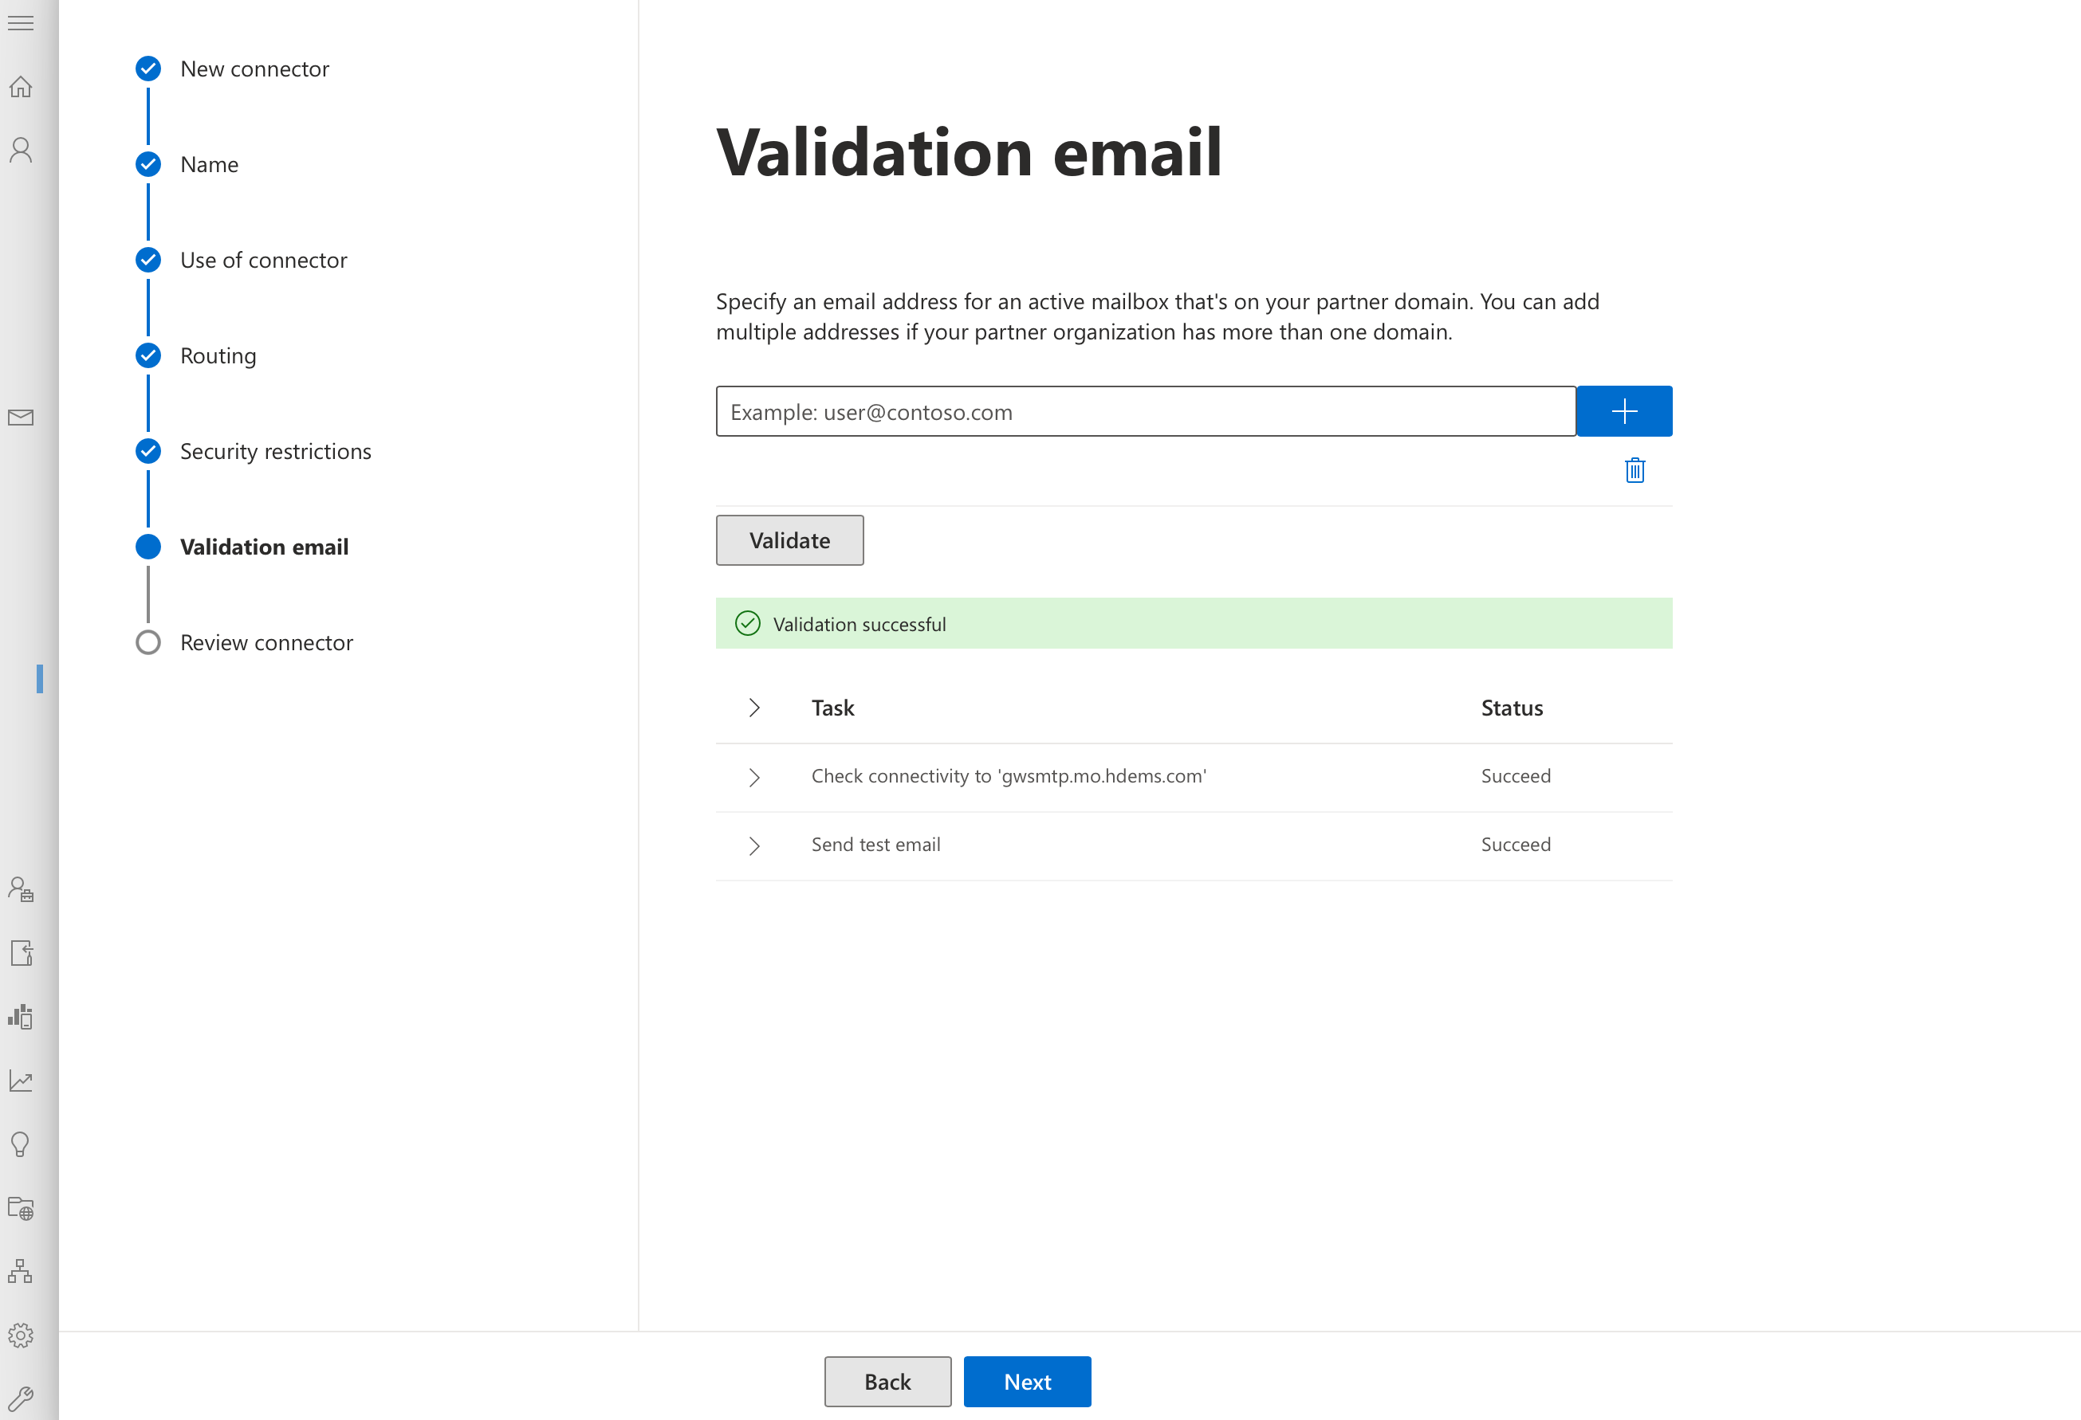Click the 'Validation successful' message text

click(x=859, y=625)
